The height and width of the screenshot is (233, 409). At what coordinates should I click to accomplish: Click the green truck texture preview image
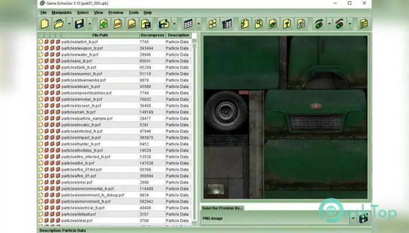pos(285,117)
